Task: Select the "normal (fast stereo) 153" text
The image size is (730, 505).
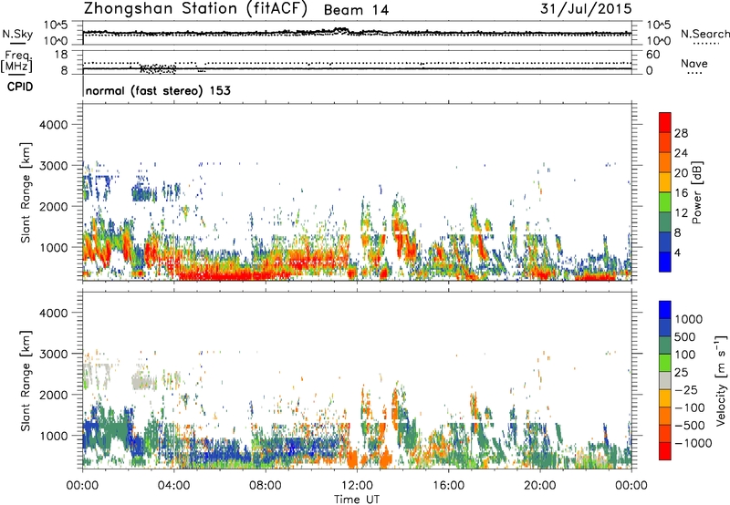Action: (158, 90)
